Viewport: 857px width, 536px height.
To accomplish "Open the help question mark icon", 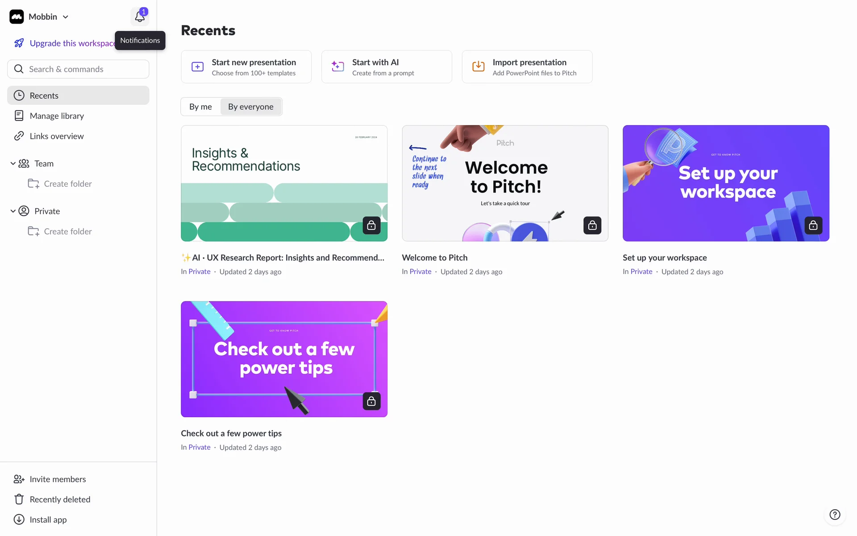I will (x=834, y=515).
